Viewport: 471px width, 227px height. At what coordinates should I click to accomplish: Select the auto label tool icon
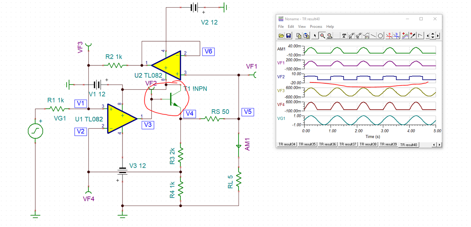[351, 36]
